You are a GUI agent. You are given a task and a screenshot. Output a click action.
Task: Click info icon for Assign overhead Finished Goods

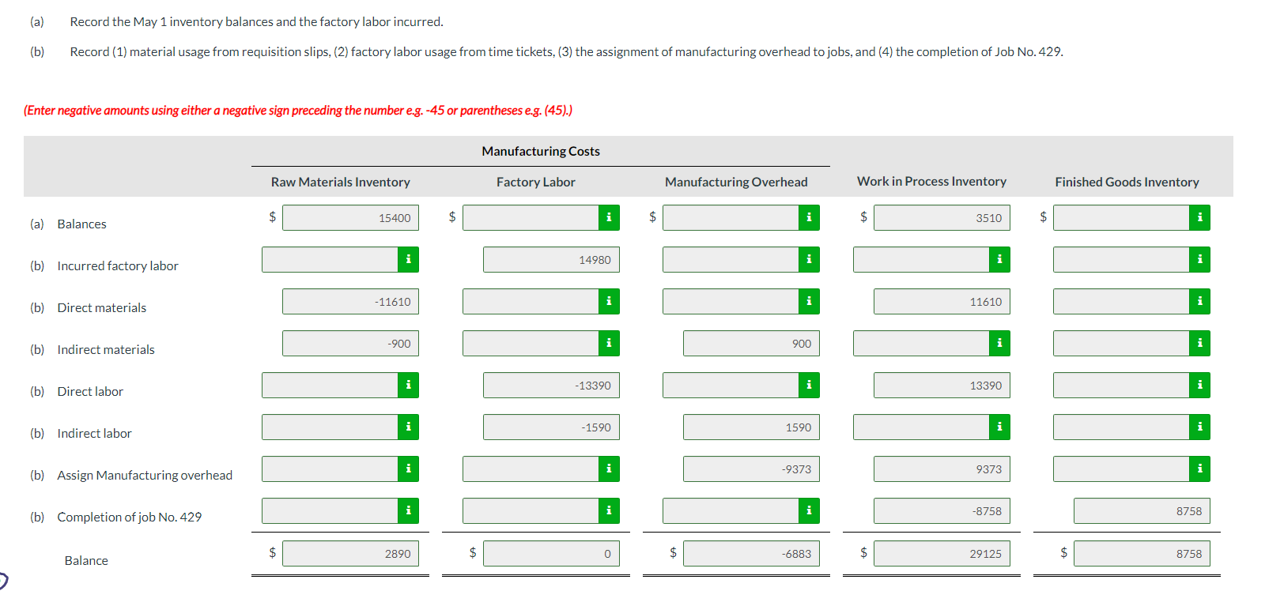pyautogui.click(x=1199, y=469)
